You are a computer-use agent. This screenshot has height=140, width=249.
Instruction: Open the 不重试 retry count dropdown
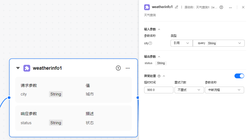coord(189,90)
